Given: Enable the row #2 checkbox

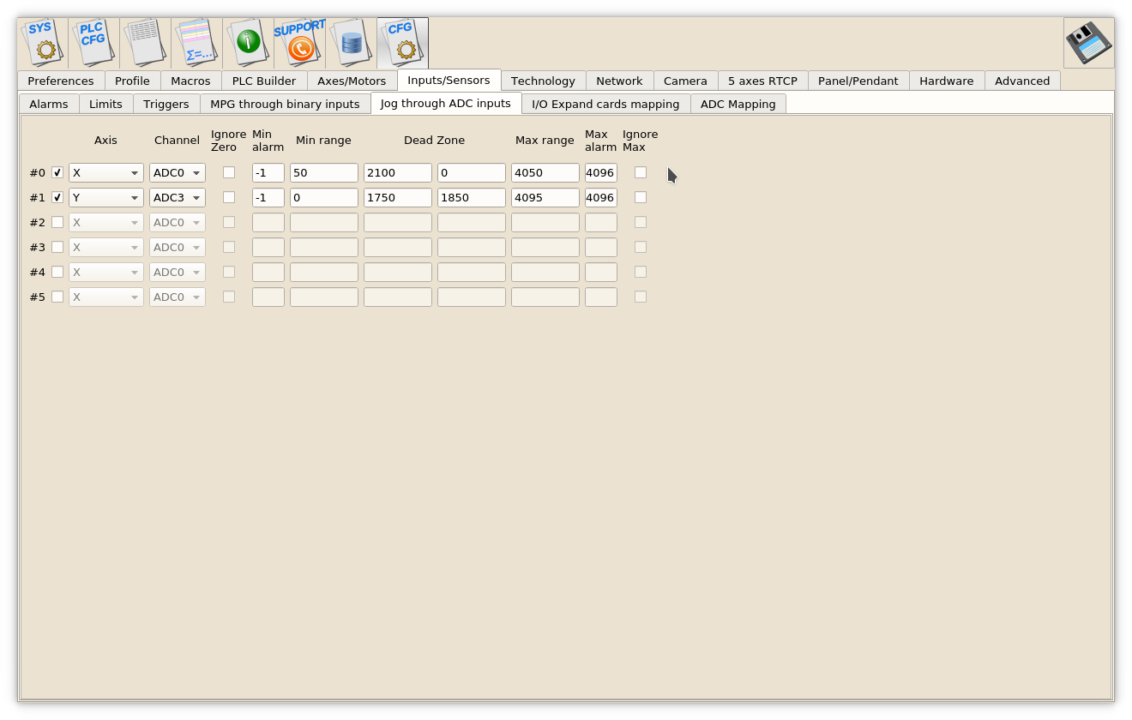Looking at the screenshot, I should (57, 222).
